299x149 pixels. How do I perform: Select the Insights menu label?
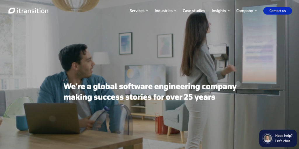219,11
